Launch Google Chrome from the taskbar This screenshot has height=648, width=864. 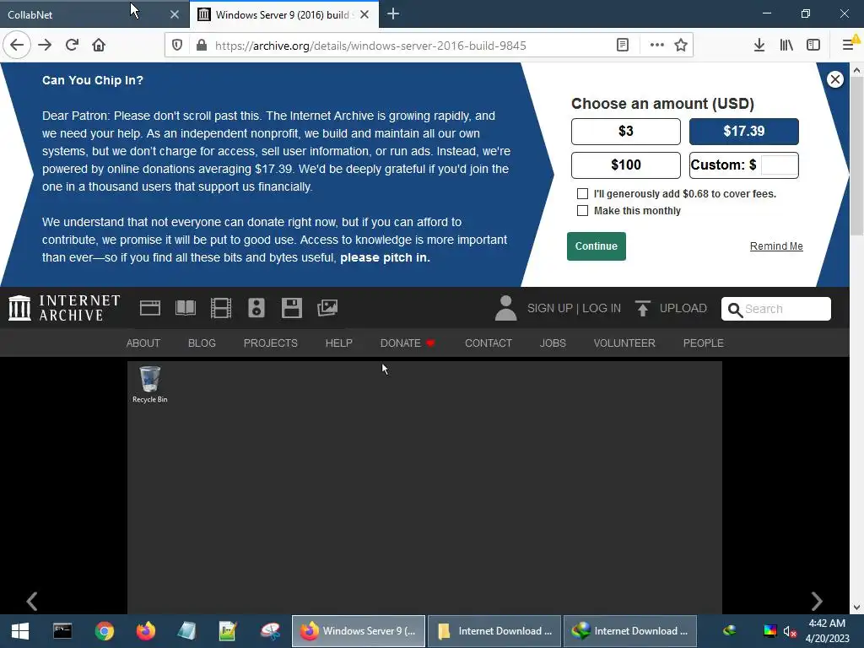coord(104,631)
